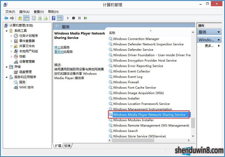Image resolution: width=225 pixels, height=157 pixels.
Task: Expand the 共享文件夹 node arrow
Action: pos(11,46)
